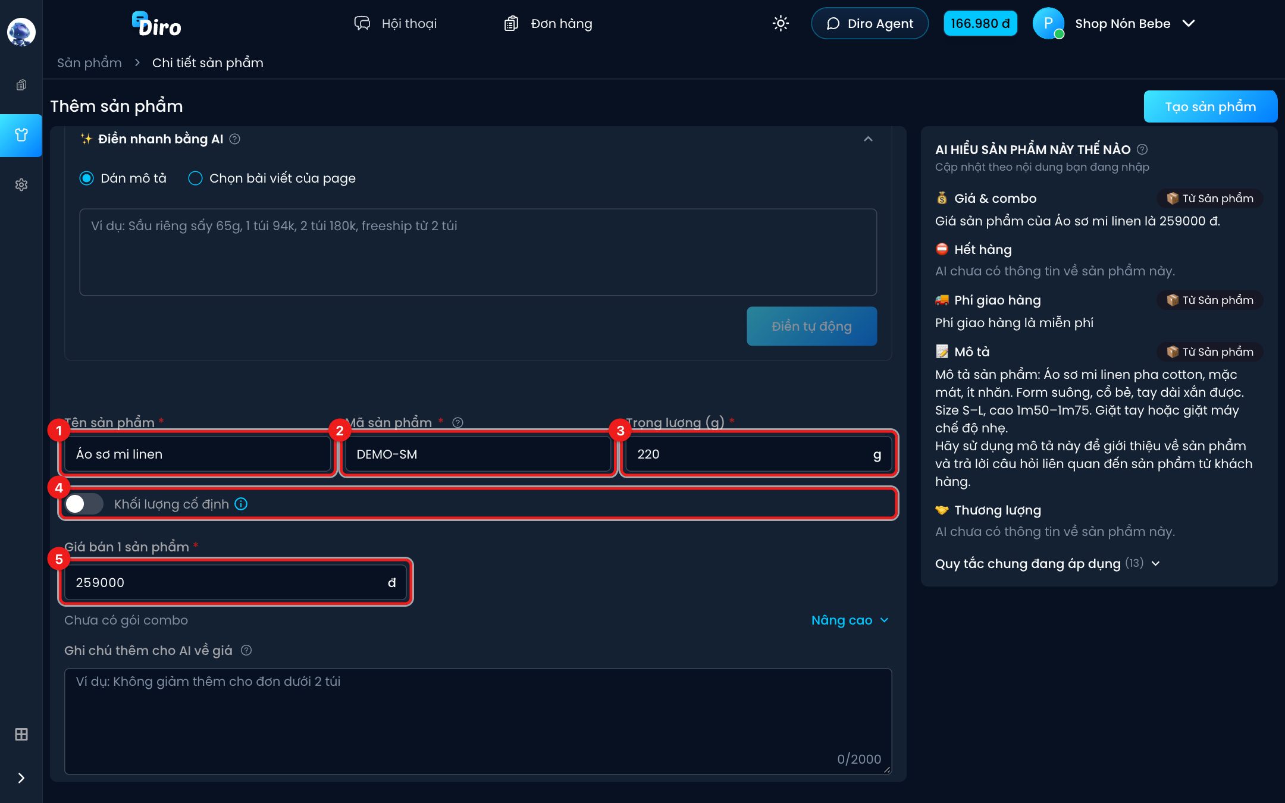1285x803 pixels.
Task: Expand Nâng cao options
Action: pos(850,620)
